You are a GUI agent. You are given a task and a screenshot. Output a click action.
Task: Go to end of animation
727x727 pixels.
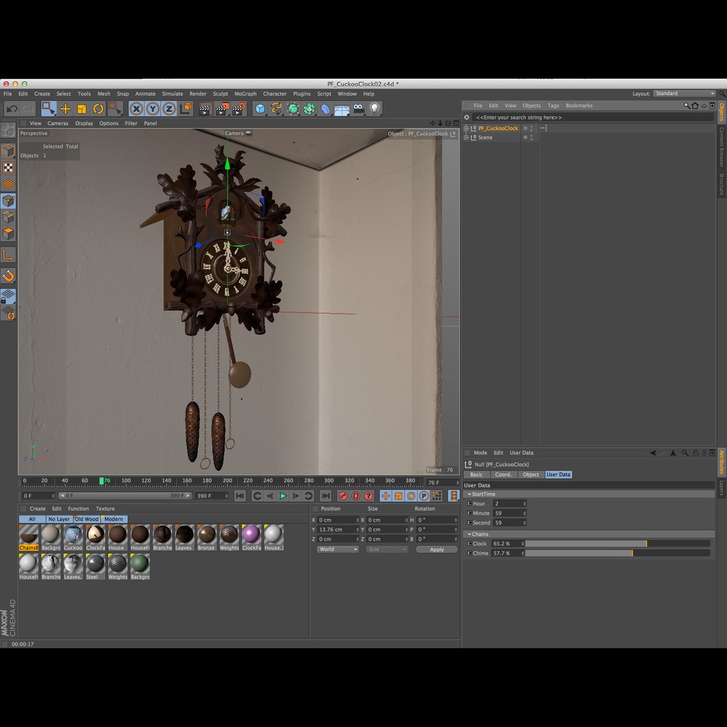pyautogui.click(x=326, y=495)
